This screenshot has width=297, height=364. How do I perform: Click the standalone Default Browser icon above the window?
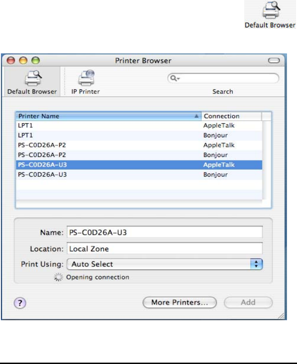(x=270, y=15)
